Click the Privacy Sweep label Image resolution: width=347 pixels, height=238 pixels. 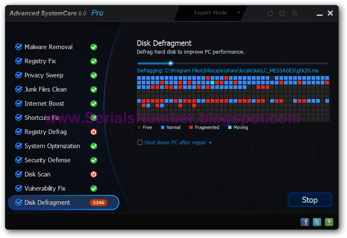44,75
